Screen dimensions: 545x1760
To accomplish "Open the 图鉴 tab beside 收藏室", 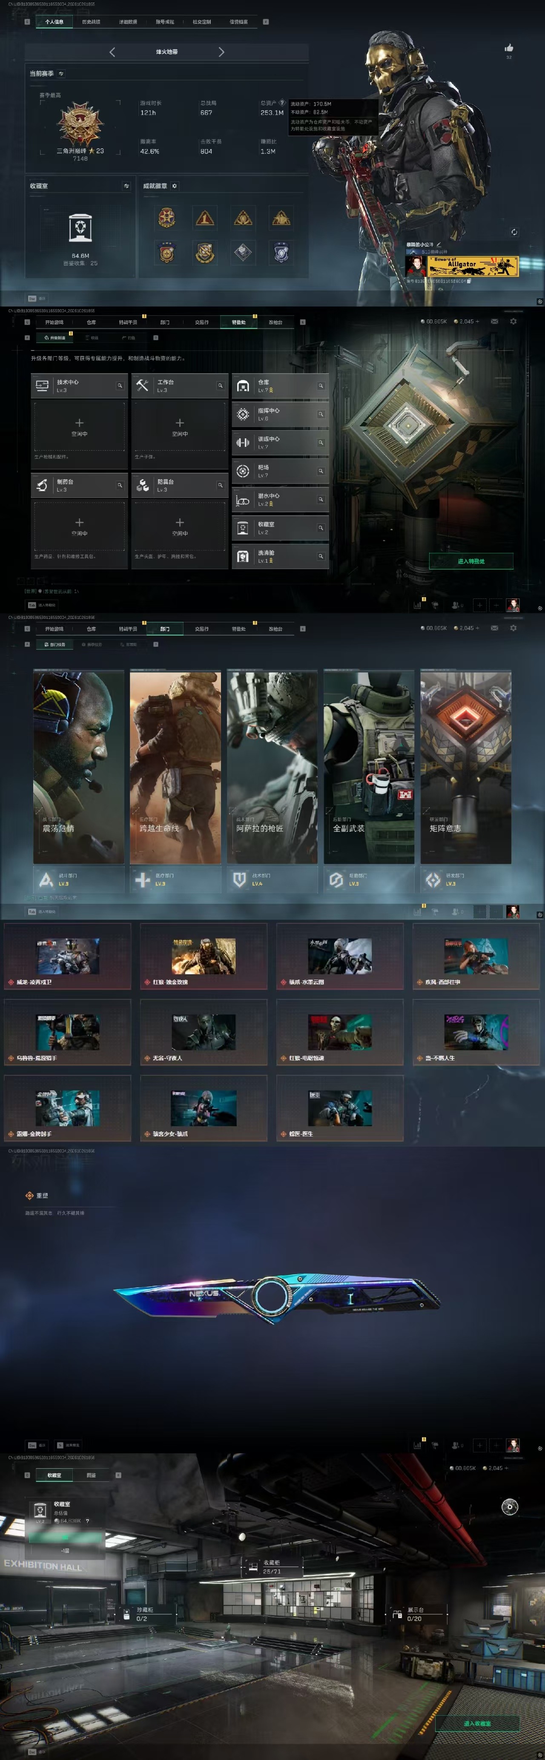I will click(x=91, y=1475).
